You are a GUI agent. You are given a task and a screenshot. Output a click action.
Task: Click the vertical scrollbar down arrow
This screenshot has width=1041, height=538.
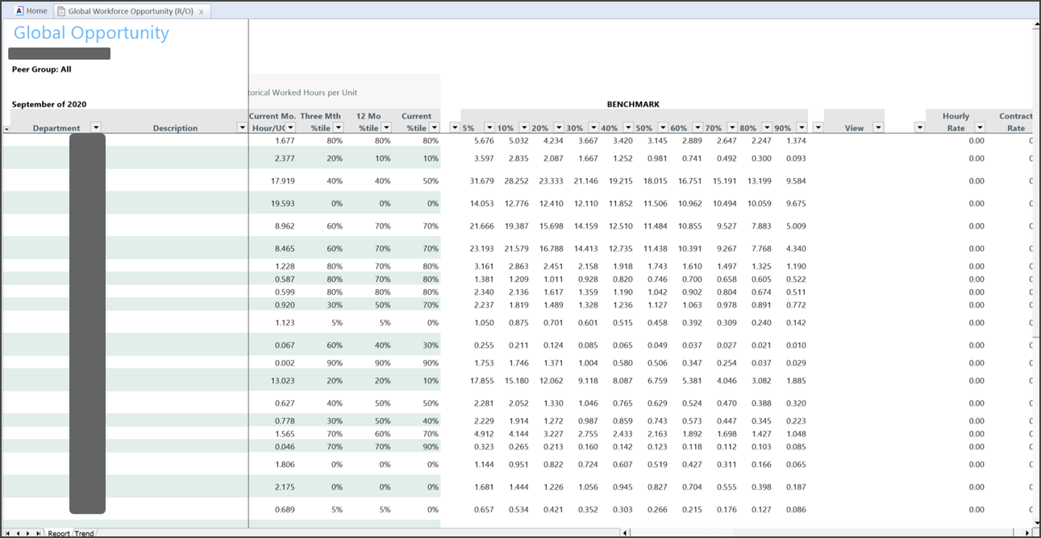click(1036, 524)
